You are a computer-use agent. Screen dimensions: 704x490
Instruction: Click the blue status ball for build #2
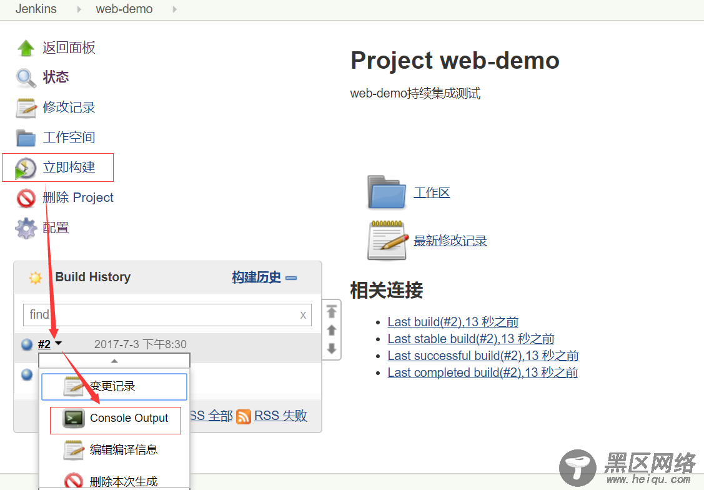point(27,344)
